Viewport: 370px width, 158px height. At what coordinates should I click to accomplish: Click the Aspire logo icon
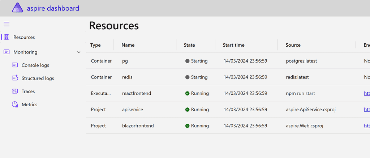coord(17,8)
